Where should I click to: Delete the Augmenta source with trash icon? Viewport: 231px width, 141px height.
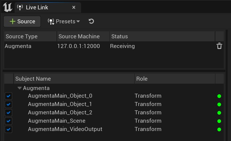coord(219,46)
